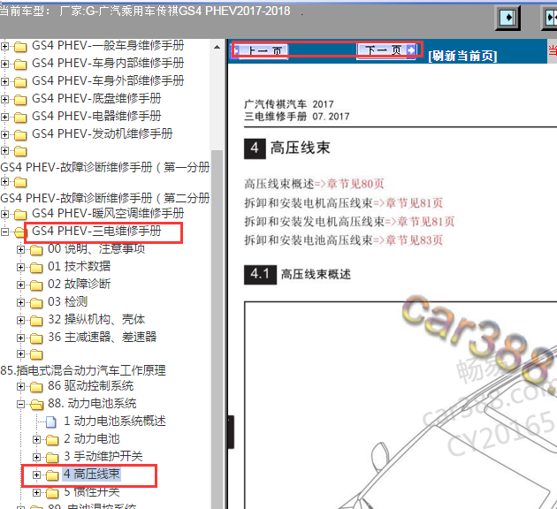
Task: Click the GS4 PHEV-发动机维修手册 folder icon
Action: point(20,135)
